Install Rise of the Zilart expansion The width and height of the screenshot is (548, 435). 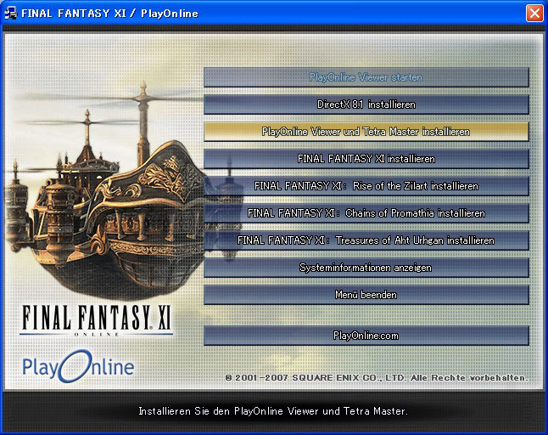(366, 186)
